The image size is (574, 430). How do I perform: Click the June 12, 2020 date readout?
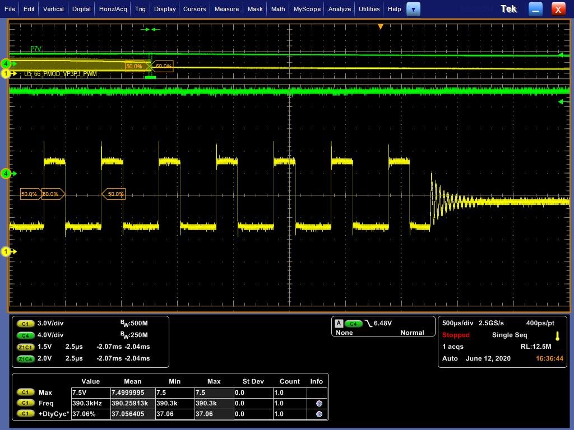(488, 358)
